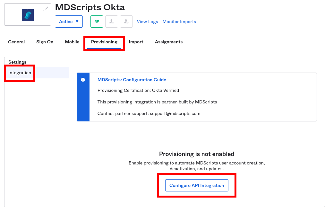This screenshot has height=212, width=333.
Task: Click 'Provisioning Certification: Okta Verified' text
Action: [x=138, y=90]
